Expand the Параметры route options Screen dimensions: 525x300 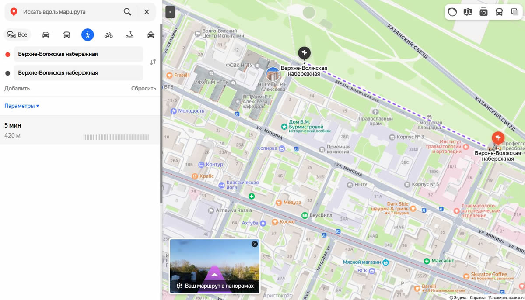pyautogui.click(x=22, y=106)
